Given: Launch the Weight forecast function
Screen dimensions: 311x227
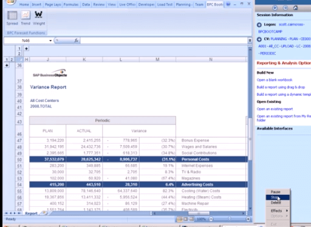Looking at the screenshot, I should [39, 18].
